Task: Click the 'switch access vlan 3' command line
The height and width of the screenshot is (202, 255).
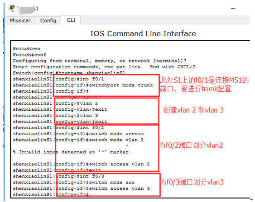Action: (82, 188)
